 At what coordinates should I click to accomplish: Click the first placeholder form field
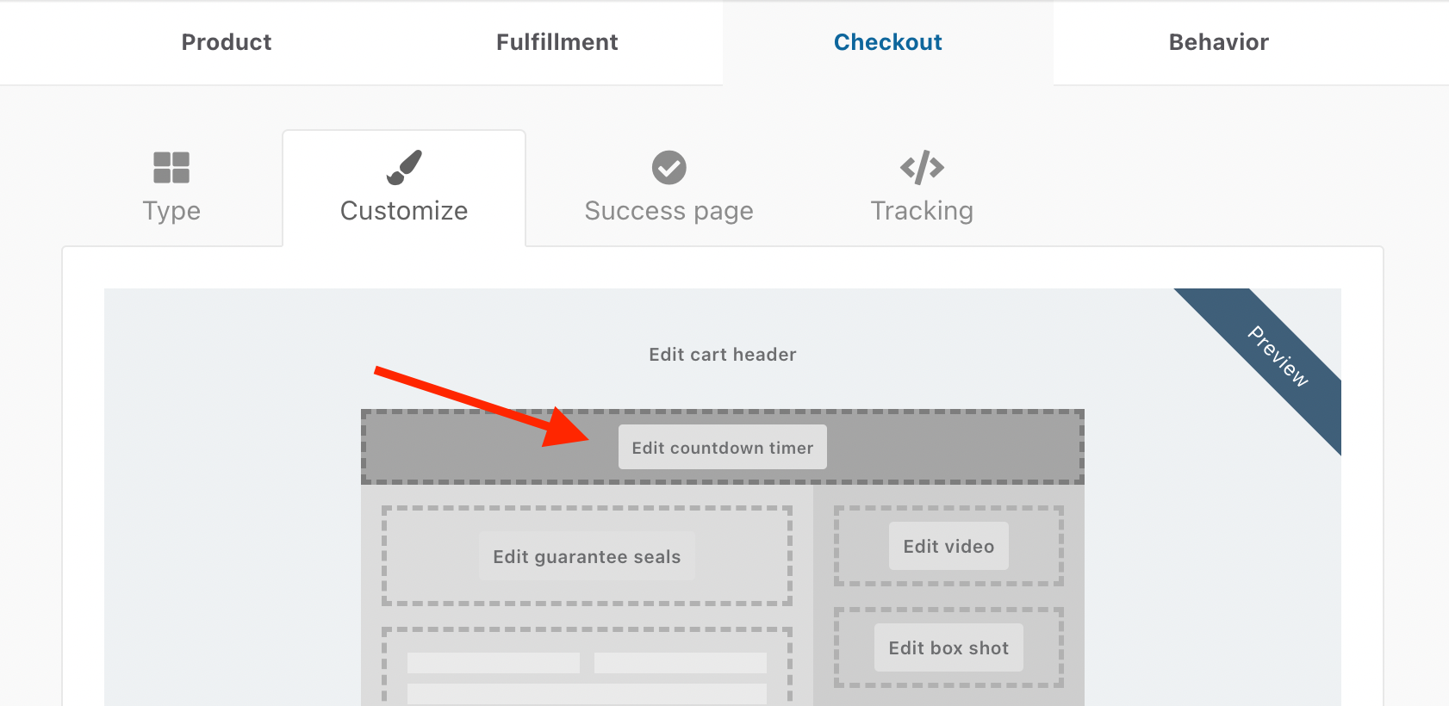(x=494, y=662)
